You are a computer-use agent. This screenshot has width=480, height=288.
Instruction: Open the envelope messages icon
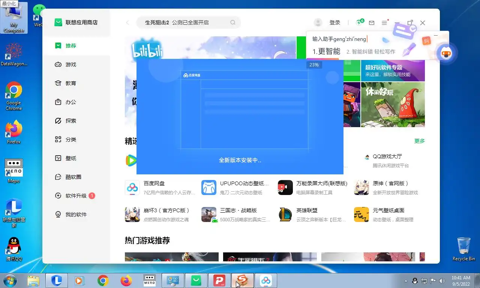pos(372,23)
